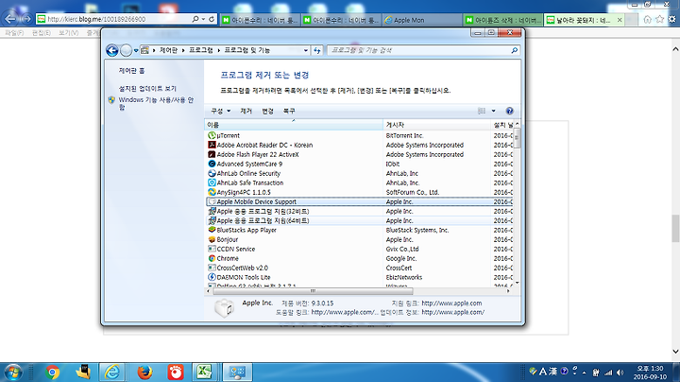Click arrow after 제어판 in breadcrumb
Viewport: 680px width, 382px height.
point(183,51)
